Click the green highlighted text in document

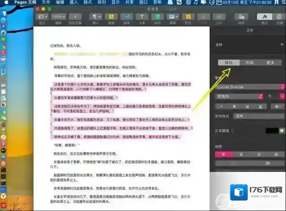point(91,54)
